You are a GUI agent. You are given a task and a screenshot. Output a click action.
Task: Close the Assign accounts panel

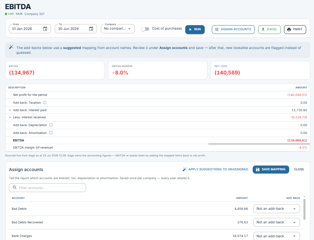click(299, 169)
